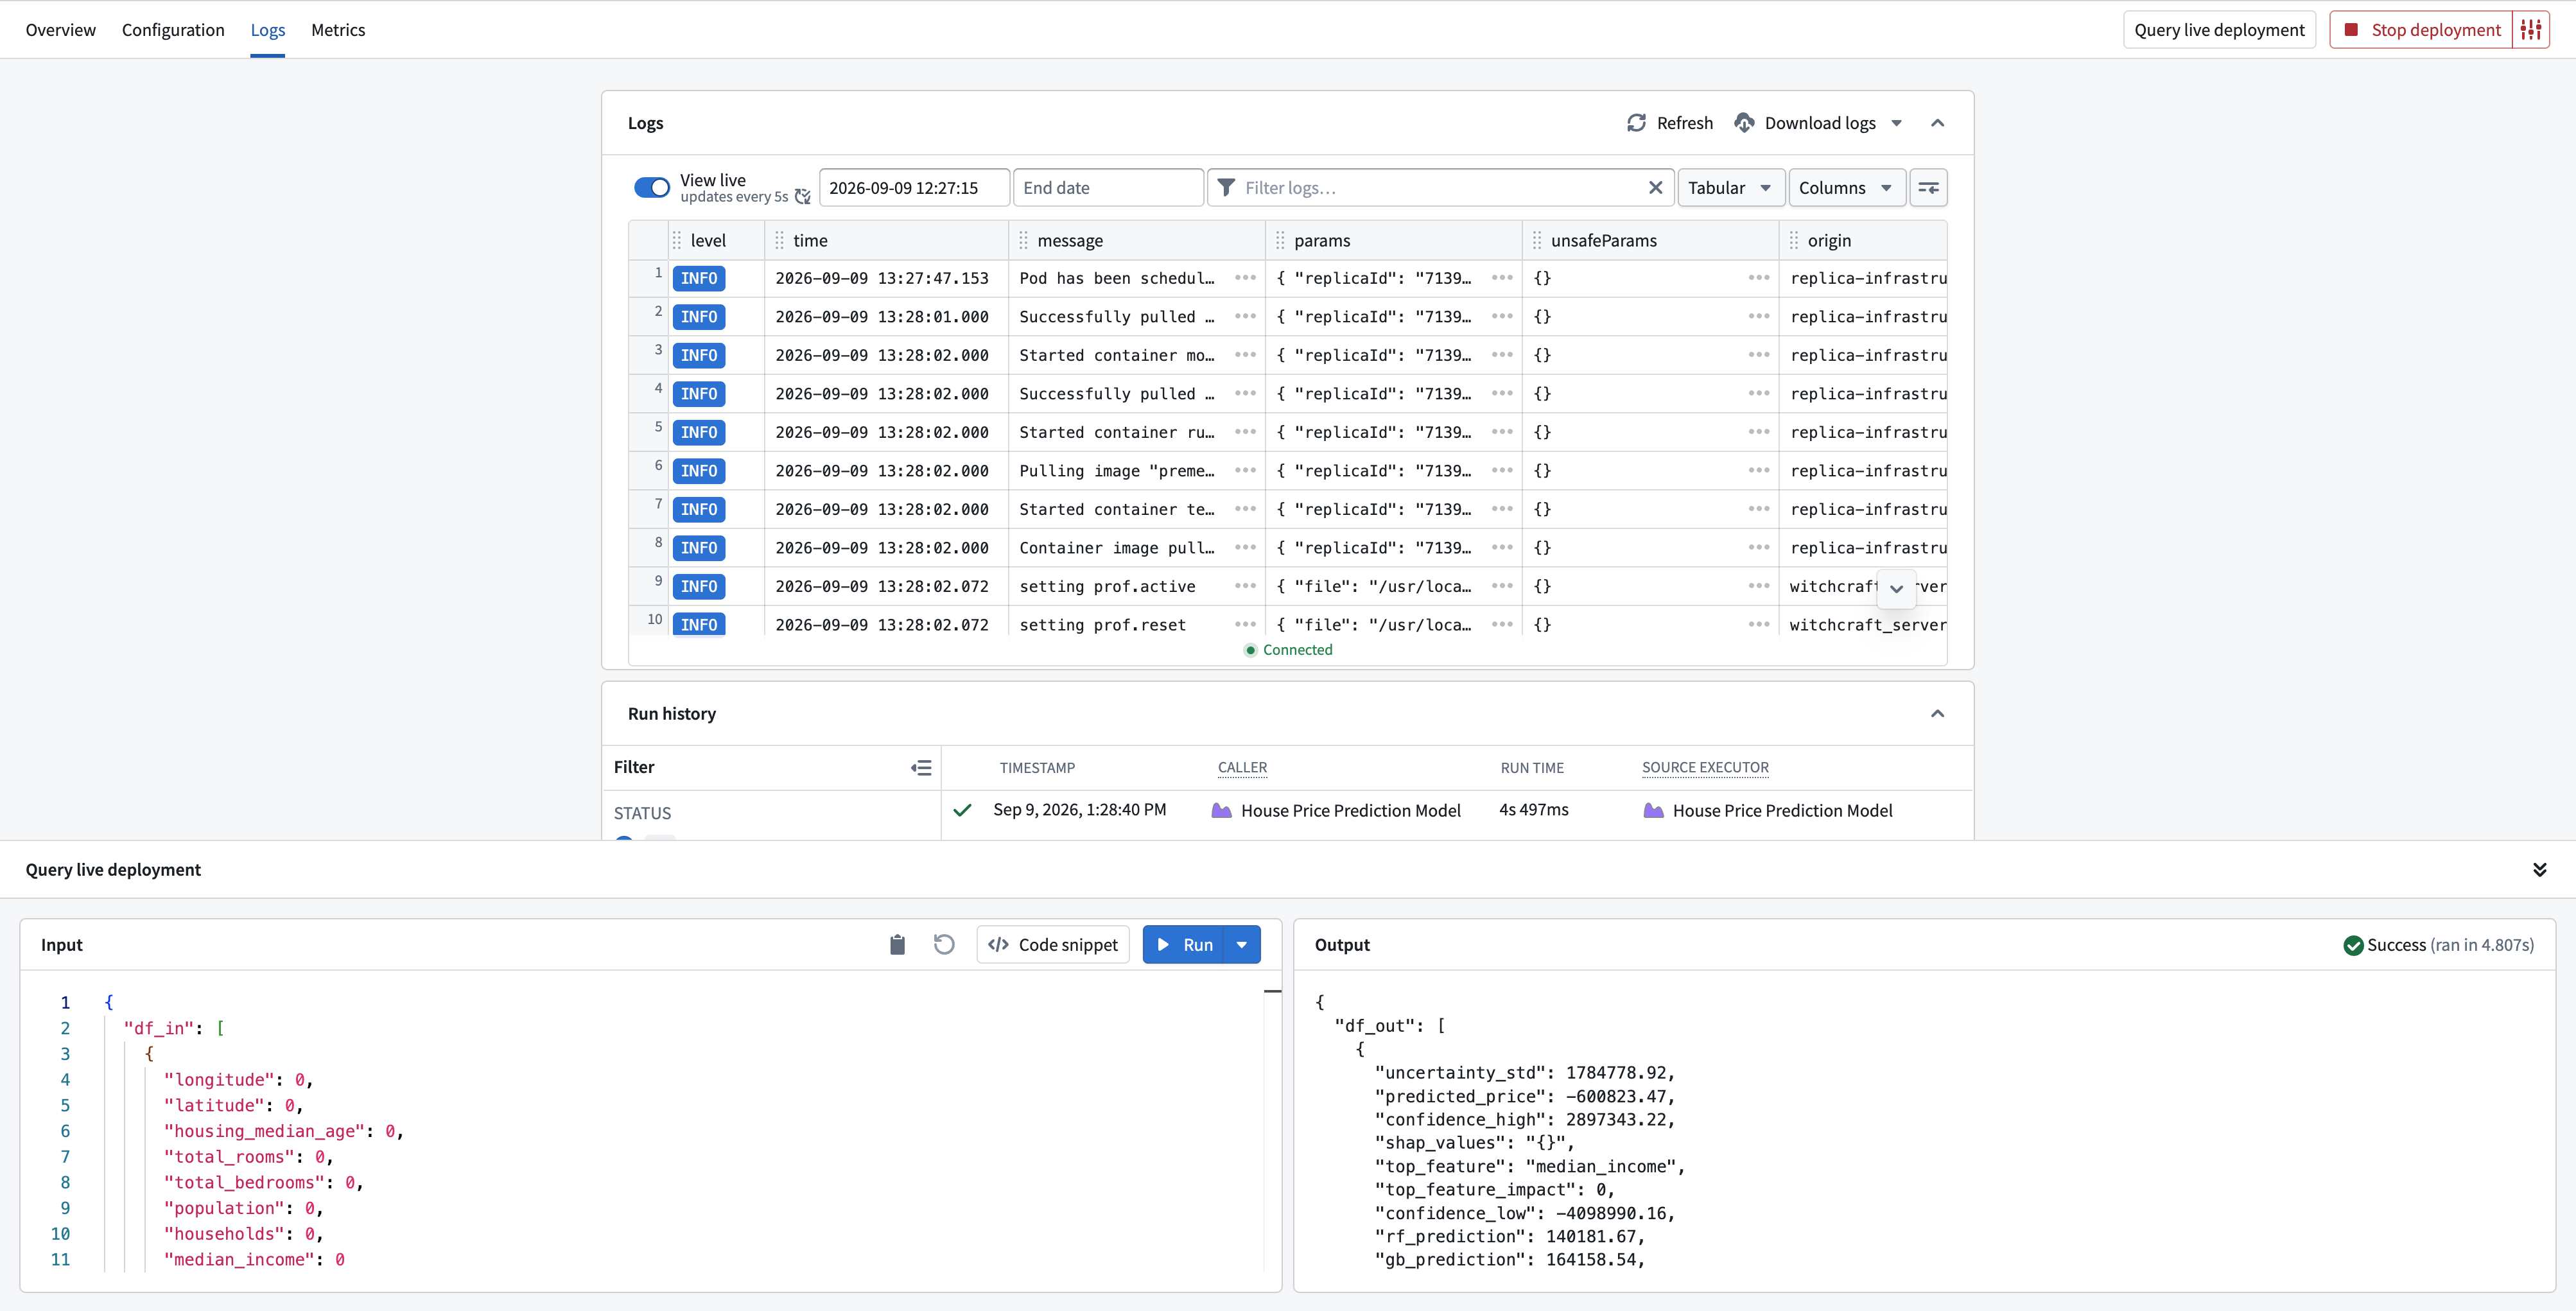Open the Code snippet button
2576x1311 pixels.
pyautogui.click(x=1053, y=945)
